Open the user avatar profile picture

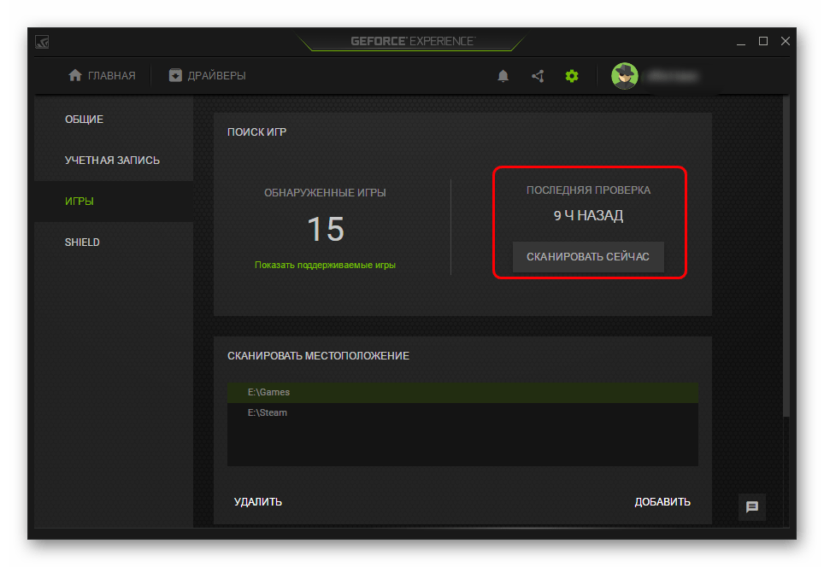[x=624, y=76]
